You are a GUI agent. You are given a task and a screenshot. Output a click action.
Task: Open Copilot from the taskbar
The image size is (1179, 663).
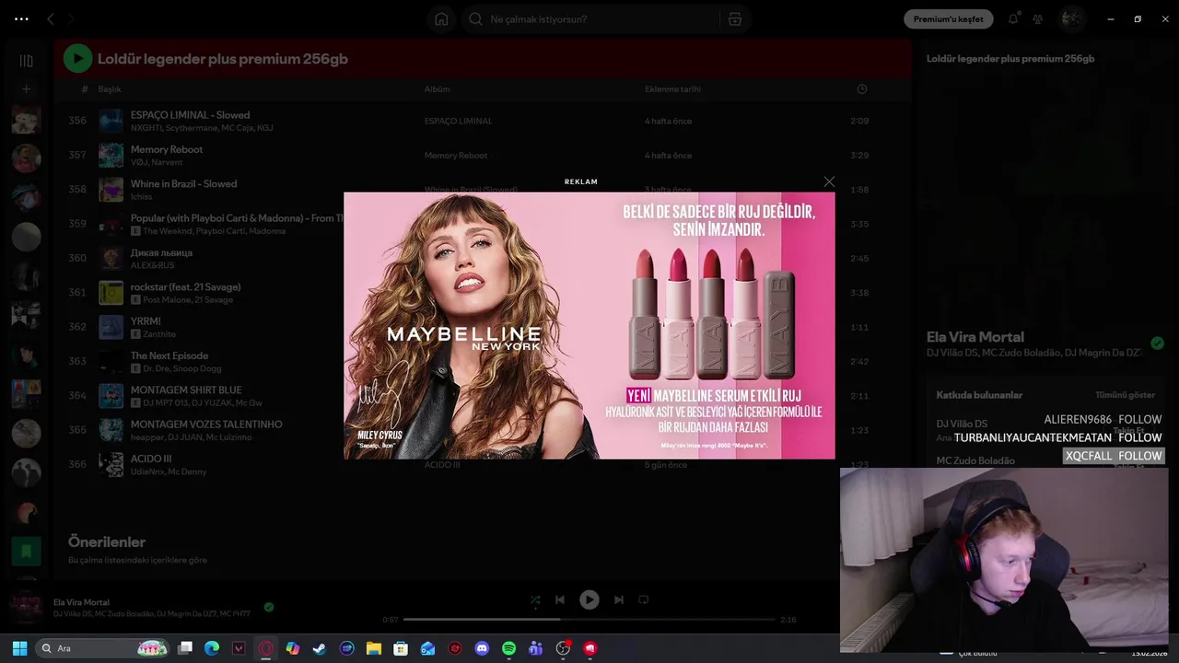[293, 648]
